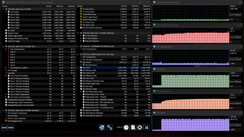Image resolution: width=244 pixels, height=137 pixels.
Task: Click the blue X close sensors icon
Action: click(x=147, y=127)
